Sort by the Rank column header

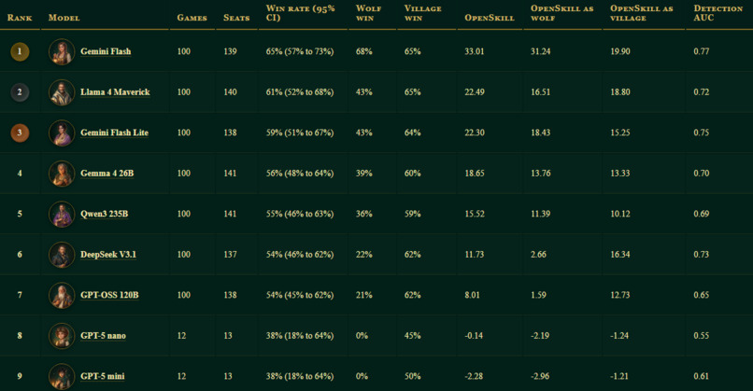(20, 18)
